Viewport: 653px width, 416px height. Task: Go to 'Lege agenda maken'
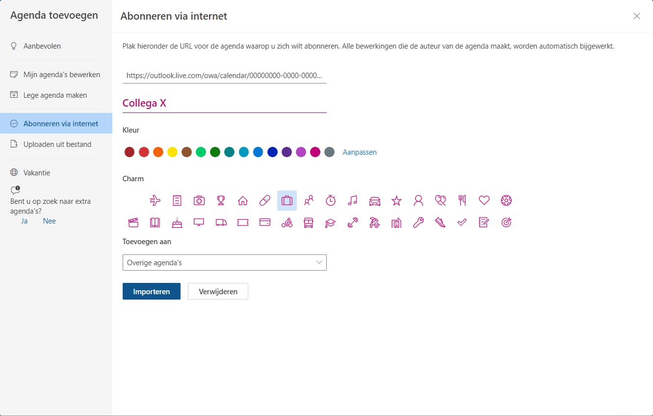tap(55, 95)
